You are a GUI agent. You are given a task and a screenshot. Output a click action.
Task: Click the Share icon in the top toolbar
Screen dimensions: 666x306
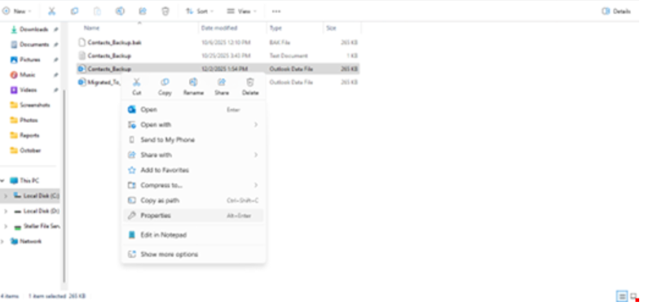[143, 11]
